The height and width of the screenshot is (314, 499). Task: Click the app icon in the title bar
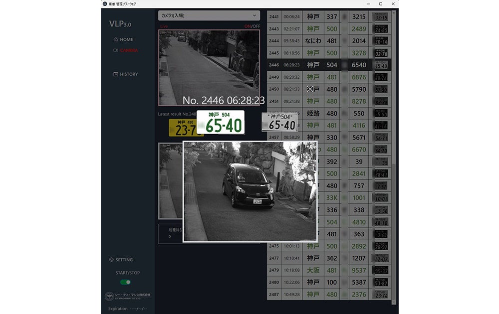[105, 4]
